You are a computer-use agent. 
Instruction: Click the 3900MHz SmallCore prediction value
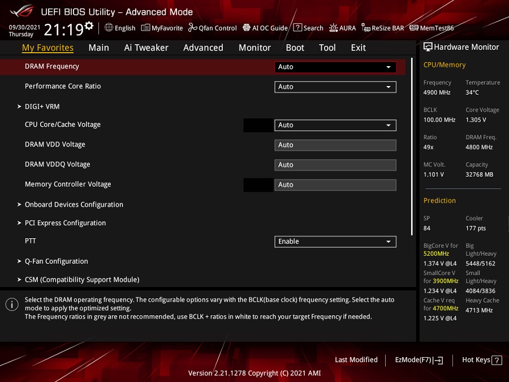coord(446,281)
